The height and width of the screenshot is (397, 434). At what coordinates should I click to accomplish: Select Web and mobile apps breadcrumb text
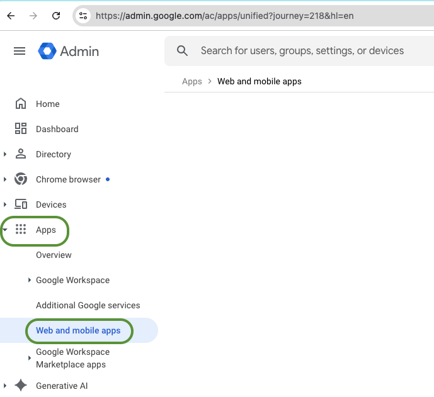pyautogui.click(x=260, y=81)
